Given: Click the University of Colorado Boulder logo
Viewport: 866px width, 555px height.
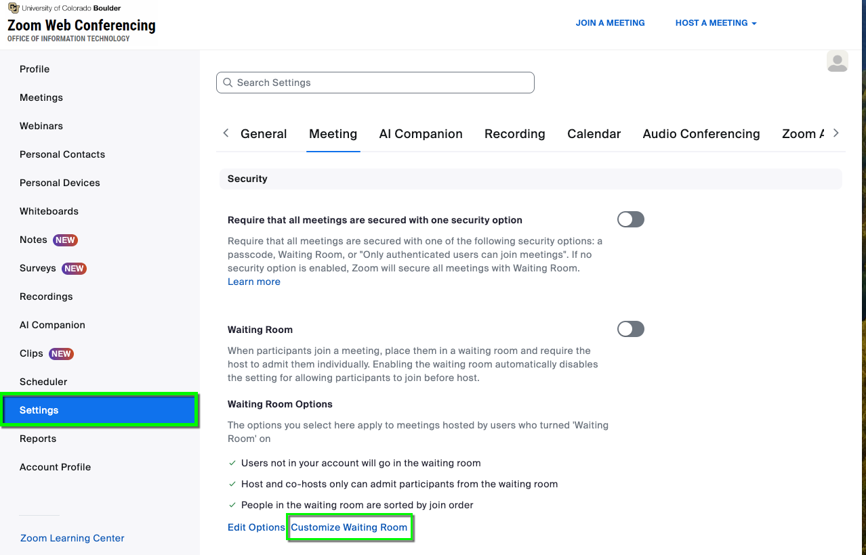Looking at the screenshot, I should coord(13,8).
